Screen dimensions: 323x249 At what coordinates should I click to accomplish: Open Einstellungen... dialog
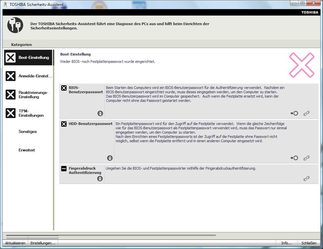click(43, 243)
